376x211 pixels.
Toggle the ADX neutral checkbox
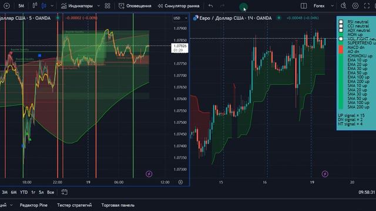[341, 30]
